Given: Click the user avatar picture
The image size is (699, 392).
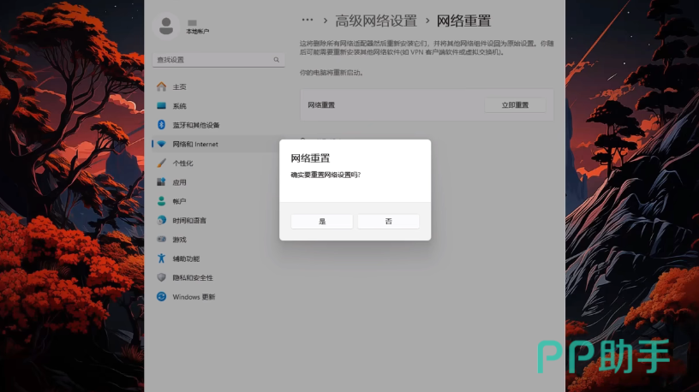Looking at the screenshot, I should tap(166, 26).
